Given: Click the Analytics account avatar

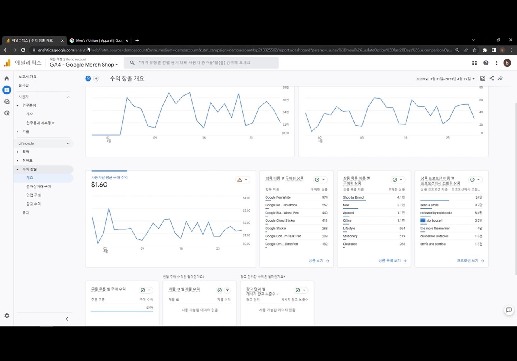Looking at the screenshot, I should [507, 63].
